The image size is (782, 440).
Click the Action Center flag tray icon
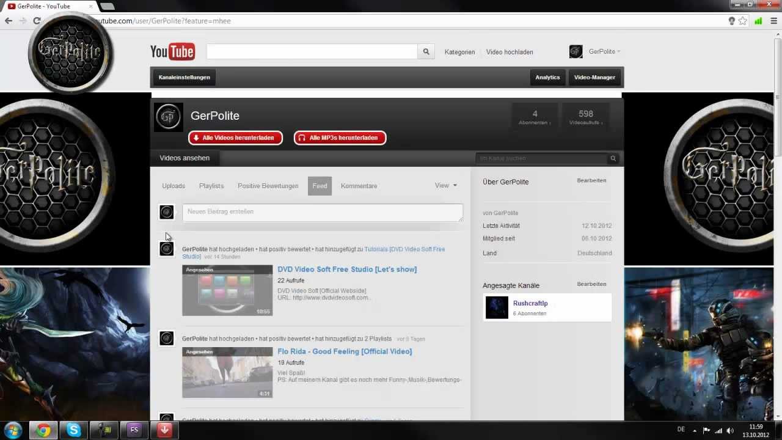707,431
